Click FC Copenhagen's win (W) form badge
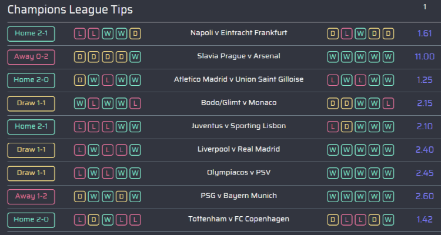The width and height of the screenshot is (441, 235). [388, 220]
